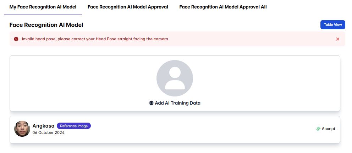Open Face Recognition AI Model Approval All tab

(x=223, y=7)
